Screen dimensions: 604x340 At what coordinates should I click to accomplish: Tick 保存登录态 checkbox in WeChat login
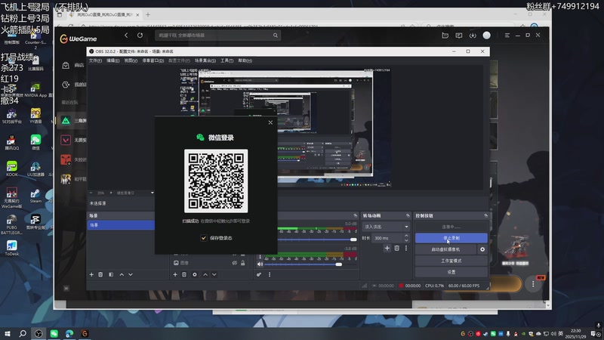click(204, 238)
